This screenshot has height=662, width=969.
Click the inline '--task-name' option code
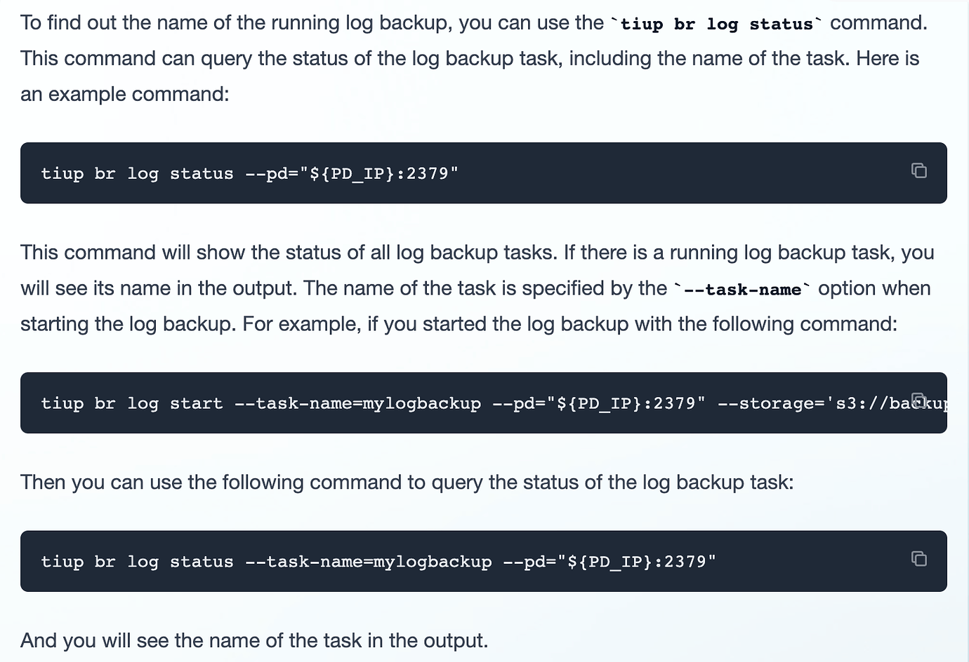tap(742, 290)
